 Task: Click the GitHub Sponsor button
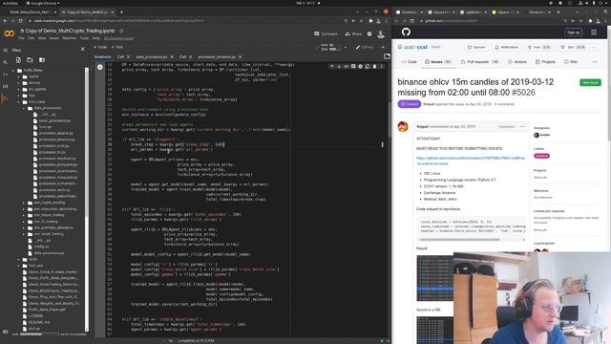(476, 47)
